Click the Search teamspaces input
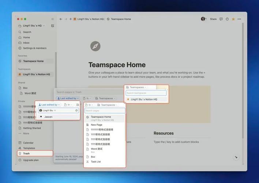Viewport: 259px width, 183px height. pos(146,93)
